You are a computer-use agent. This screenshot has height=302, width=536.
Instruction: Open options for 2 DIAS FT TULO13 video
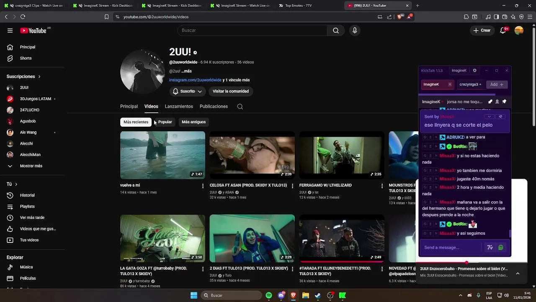(292, 268)
